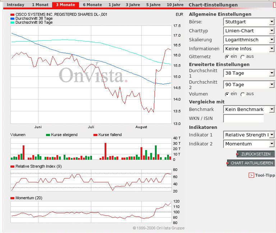Viewport: 276px width, 233px height.
Task: Open the Börse dropdown showing Stuttgart
Action: [249, 22]
